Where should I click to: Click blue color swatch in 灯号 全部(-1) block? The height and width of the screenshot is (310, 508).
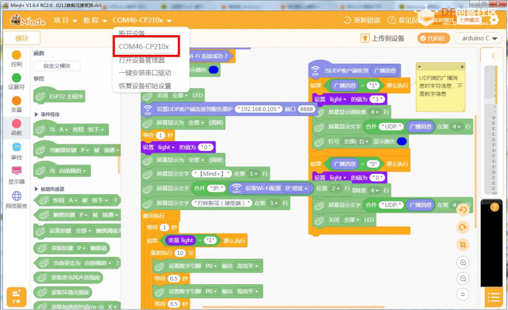(x=402, y=141)
